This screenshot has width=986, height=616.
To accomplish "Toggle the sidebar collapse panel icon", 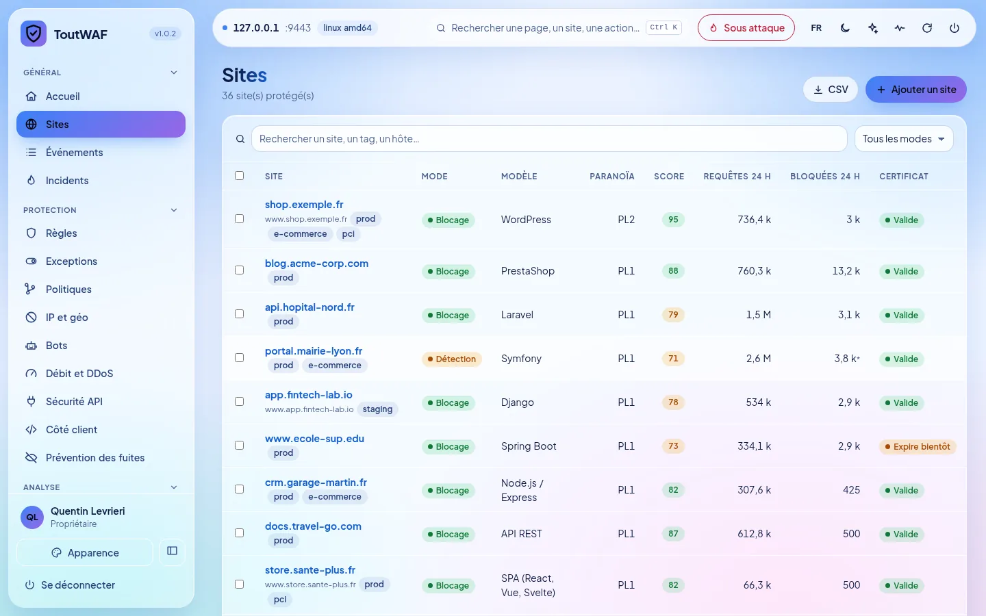I will pyautogui.click(x=172, y=551).
